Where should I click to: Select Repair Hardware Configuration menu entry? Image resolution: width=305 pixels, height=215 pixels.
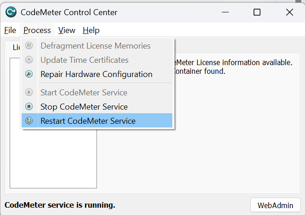96,74
